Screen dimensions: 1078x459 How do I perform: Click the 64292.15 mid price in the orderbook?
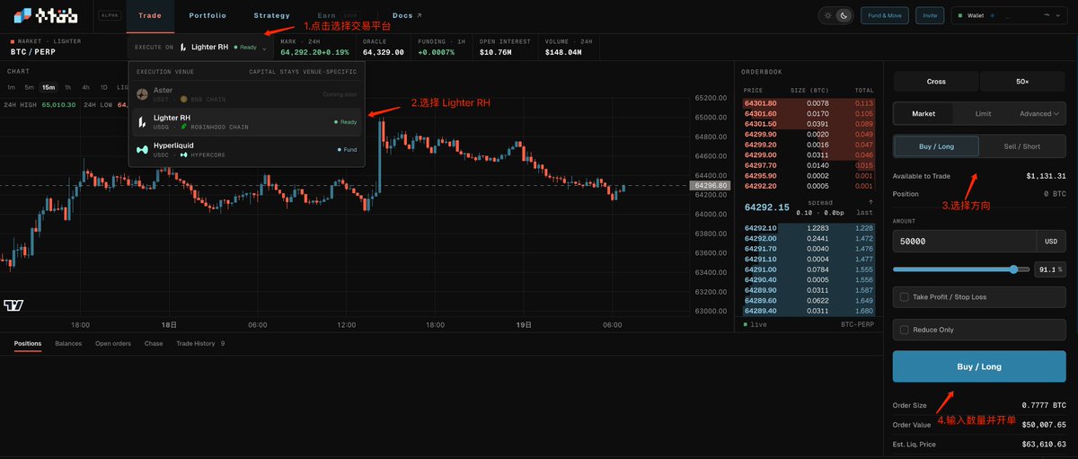[767, 207]
